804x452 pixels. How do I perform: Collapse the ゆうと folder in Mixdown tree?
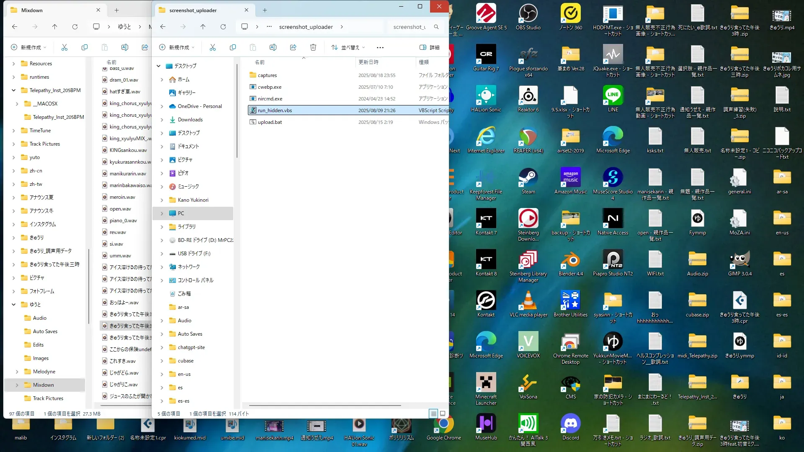pos(13,304)
